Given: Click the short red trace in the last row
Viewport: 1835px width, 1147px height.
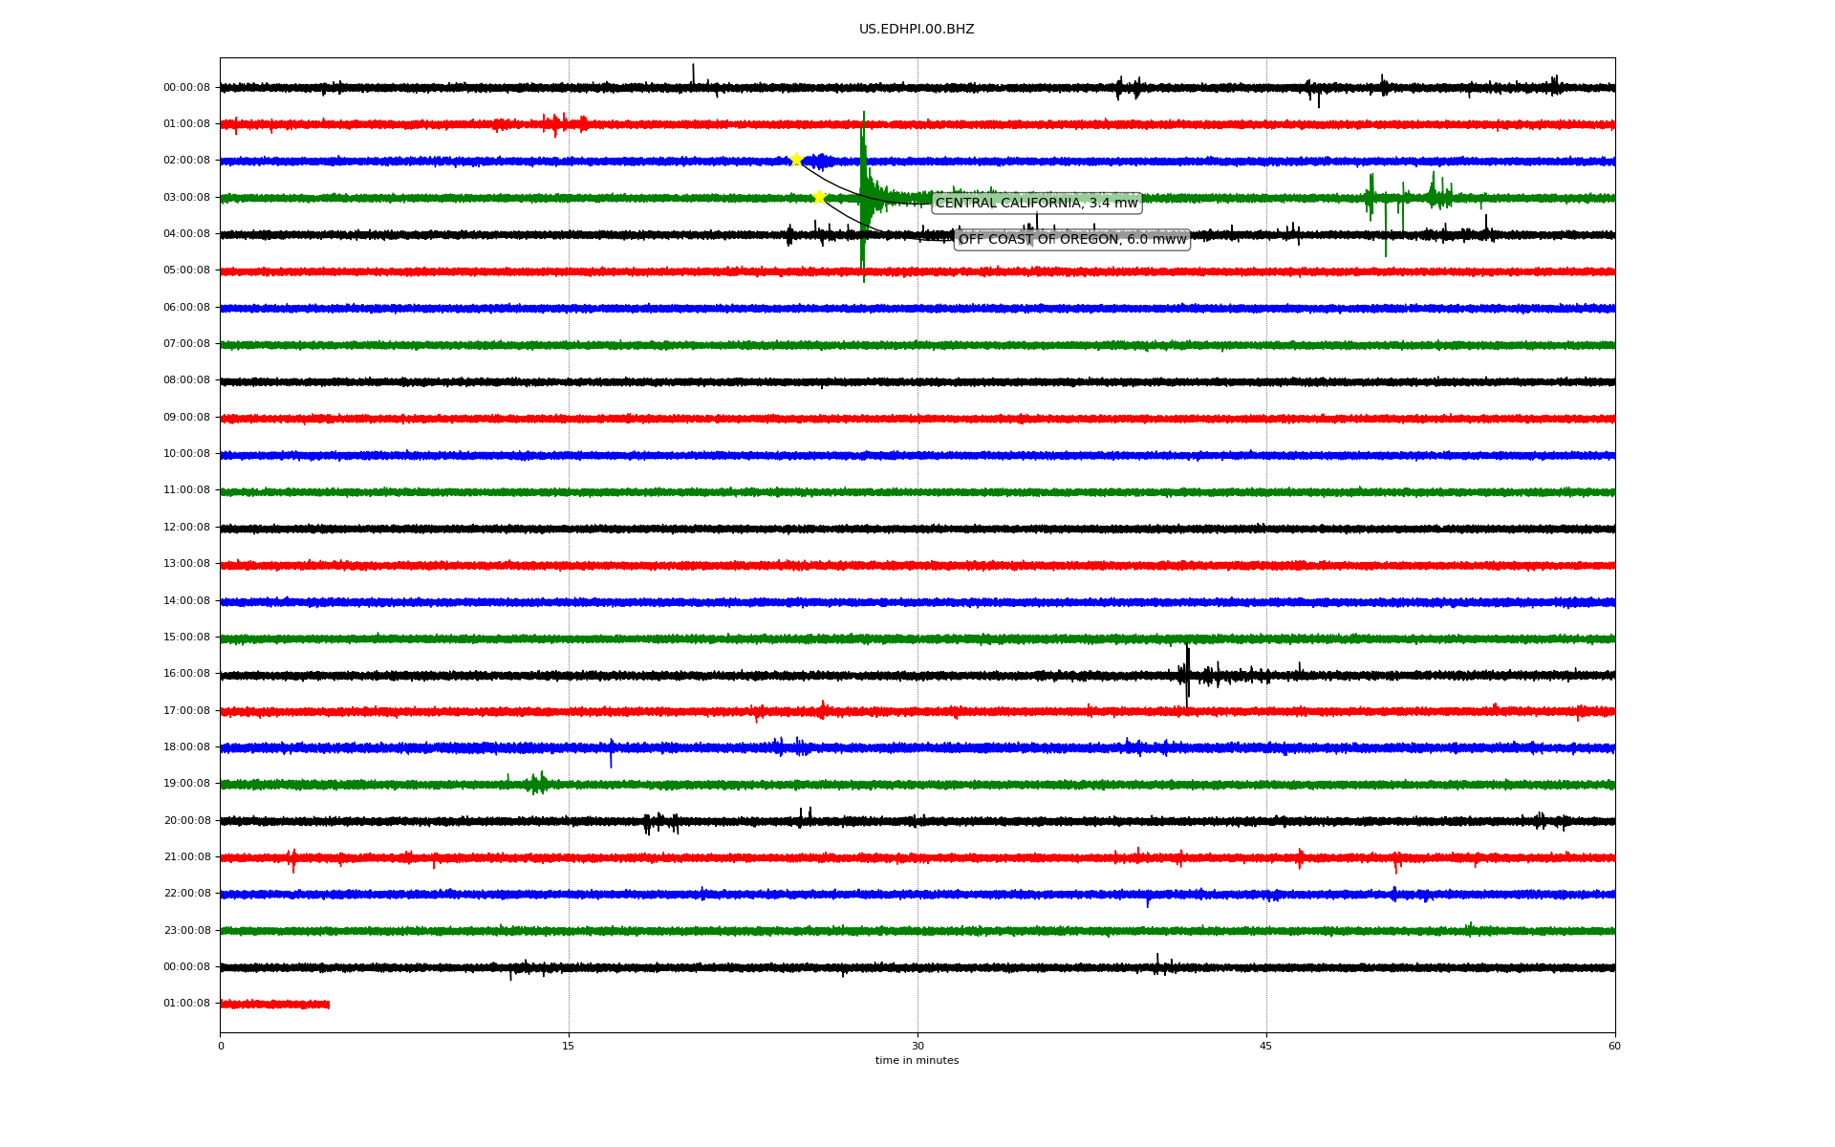Looking at the screenshot, I should [x=274, y=1004].
